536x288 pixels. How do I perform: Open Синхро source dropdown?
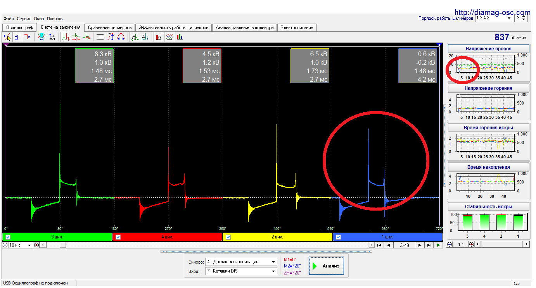(x=241, y=262)
